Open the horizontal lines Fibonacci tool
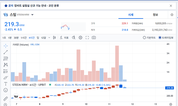 coord(6,58)
